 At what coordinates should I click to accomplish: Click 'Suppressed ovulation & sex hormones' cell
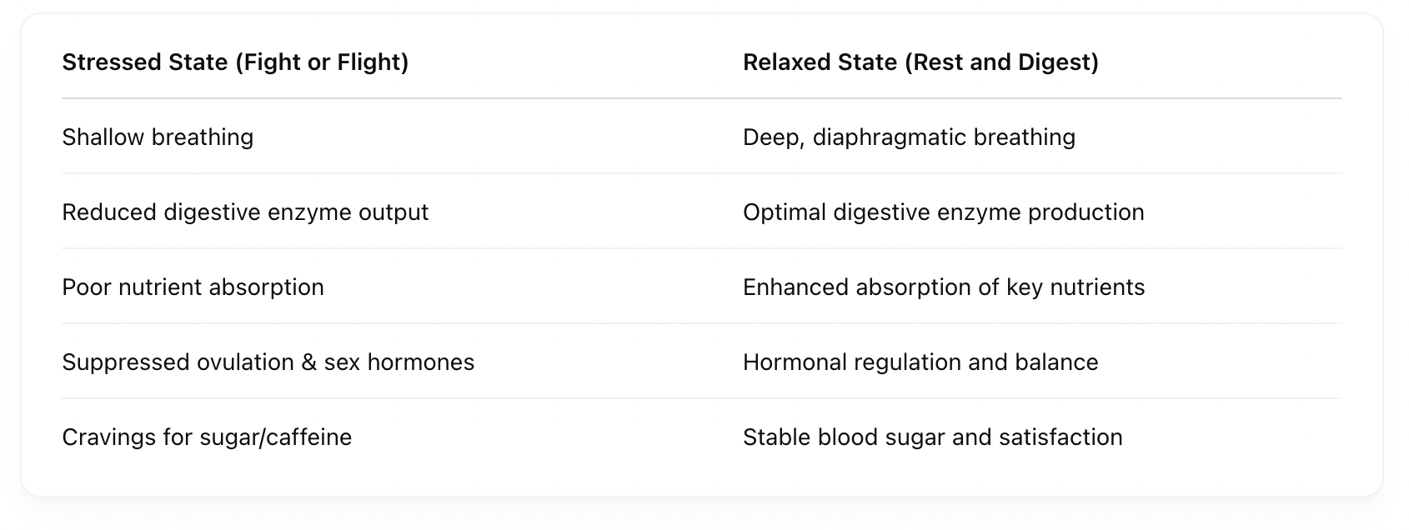click(268, 362)
